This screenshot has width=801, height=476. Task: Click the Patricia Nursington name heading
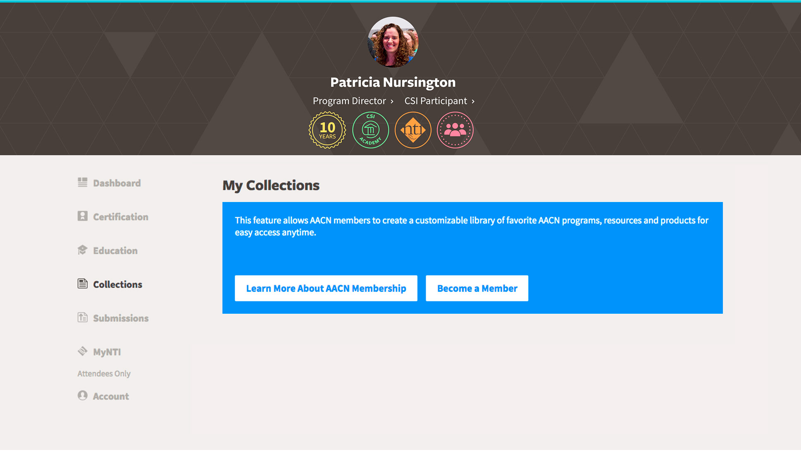click(x=393, y=82)
